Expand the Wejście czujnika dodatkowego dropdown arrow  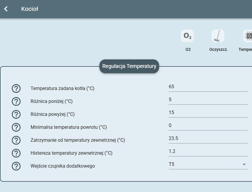tap(244, 164)
